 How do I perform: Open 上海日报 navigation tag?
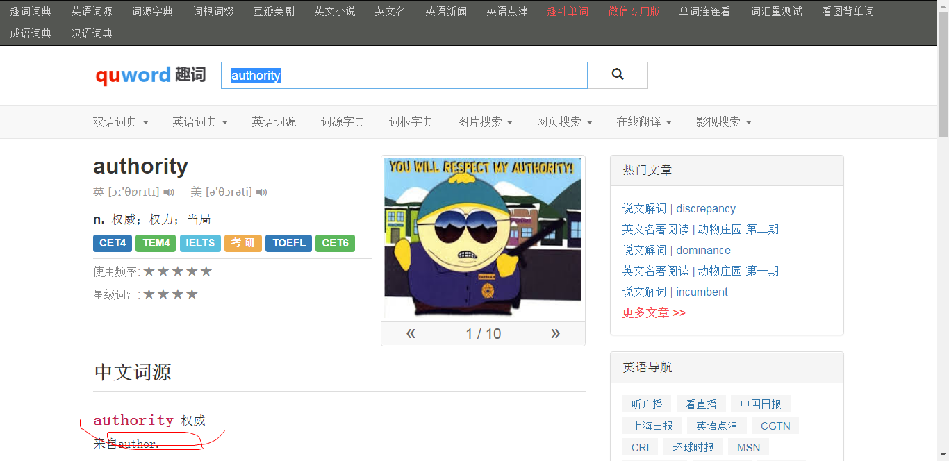tap(652, 426)
